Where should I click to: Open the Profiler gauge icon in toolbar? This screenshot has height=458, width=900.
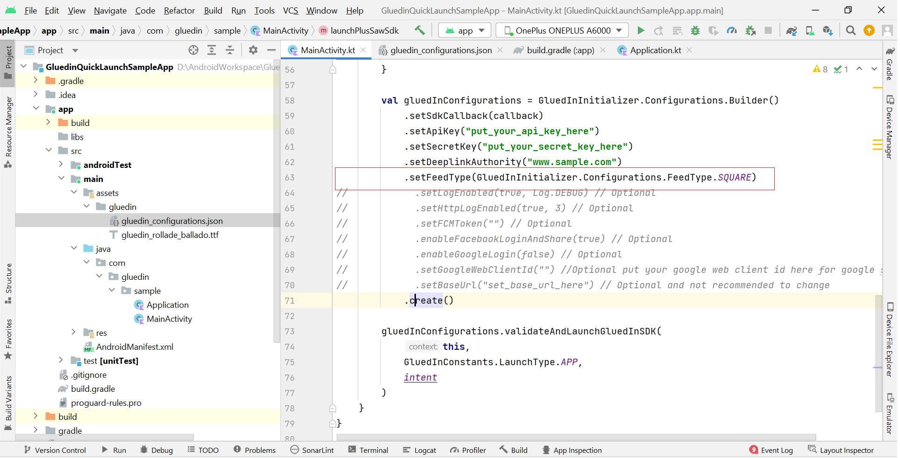pos(732,31)
